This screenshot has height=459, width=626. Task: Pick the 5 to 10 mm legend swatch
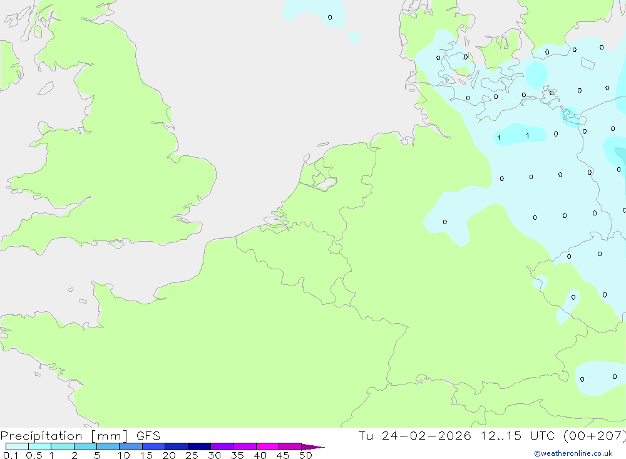click(108, 446)
